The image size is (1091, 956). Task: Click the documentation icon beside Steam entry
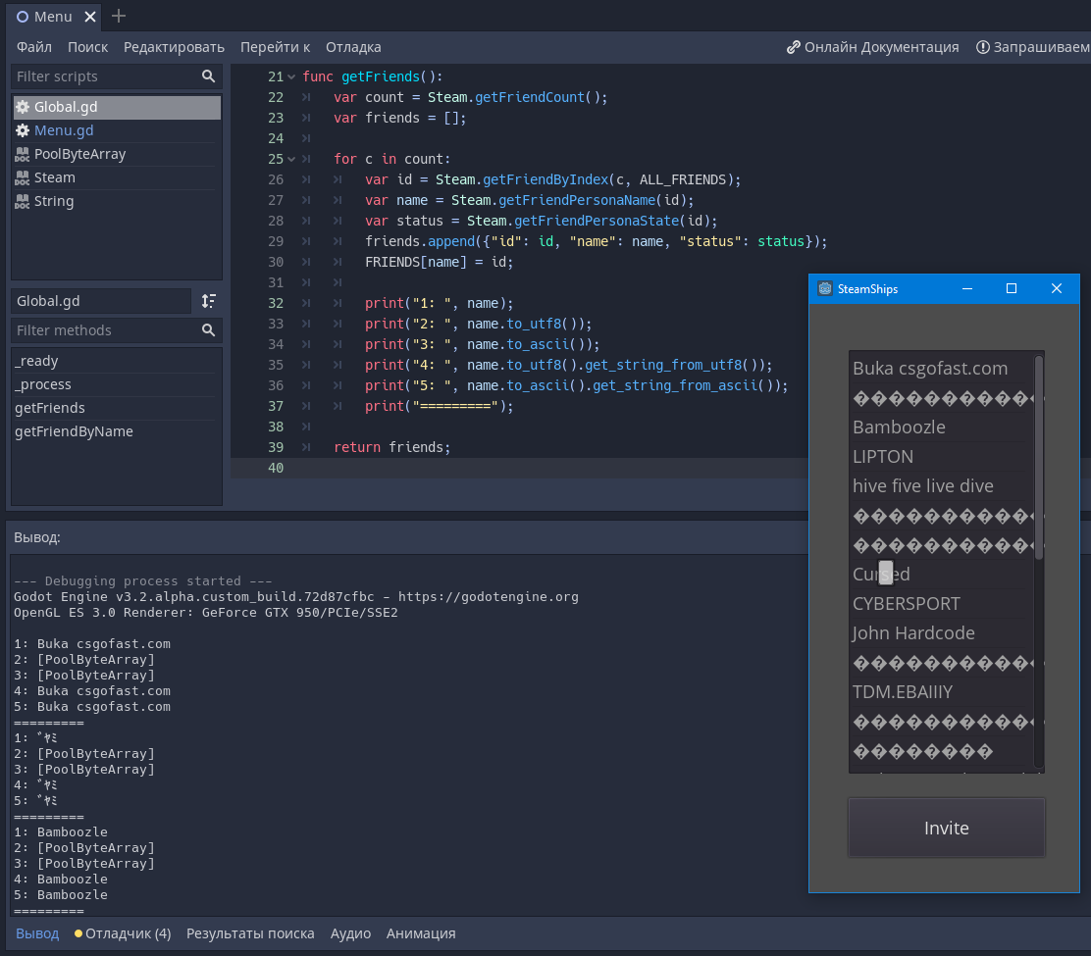coord(22,176)
